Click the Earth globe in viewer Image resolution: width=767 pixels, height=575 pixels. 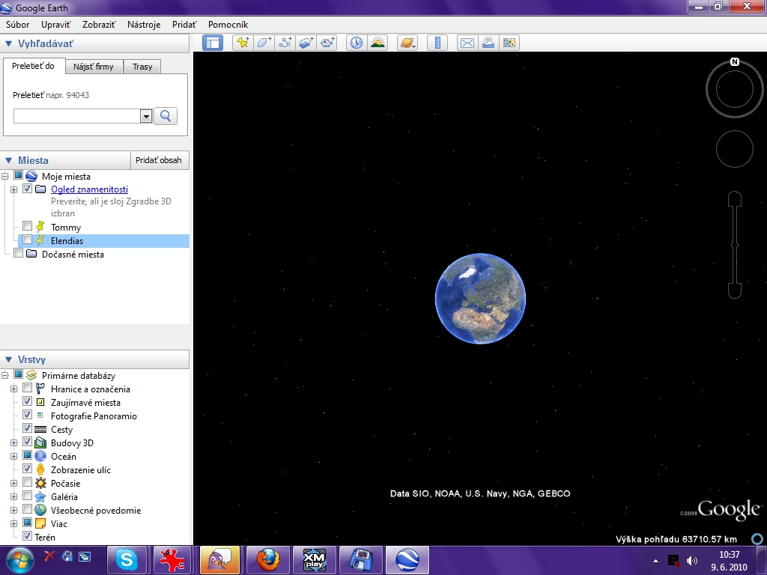[x=480, y=298]
